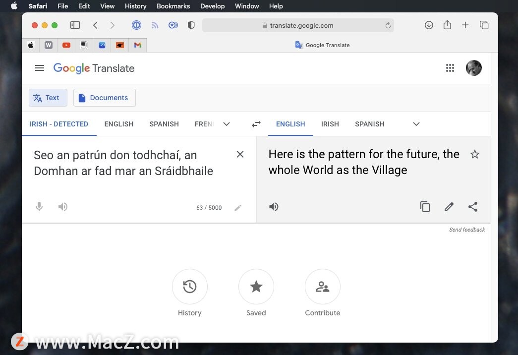Turn on handwriting input pencil
The width and height of the screenshot is (518, 355).
(238, 208)
